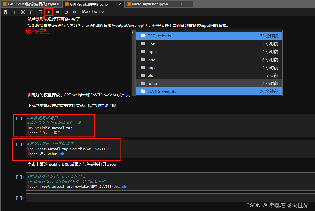
Task: Click the markdown line '下载到本地放在对应的文件夹就可以本地推理了喵'
Action: tap(72, 106)
